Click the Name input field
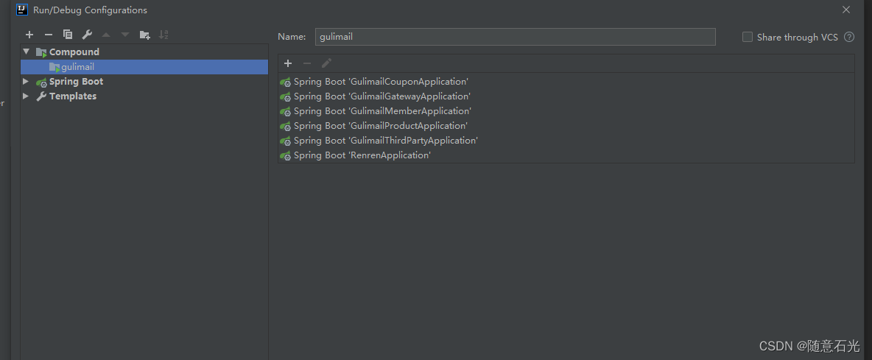The width and height of the screenshot is (872, 360). tap(515, 38)
